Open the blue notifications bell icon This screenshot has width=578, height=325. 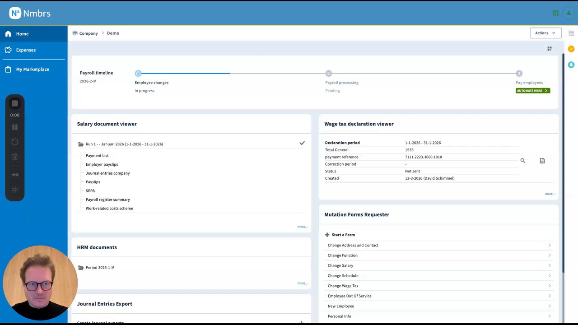coord(571,65)
